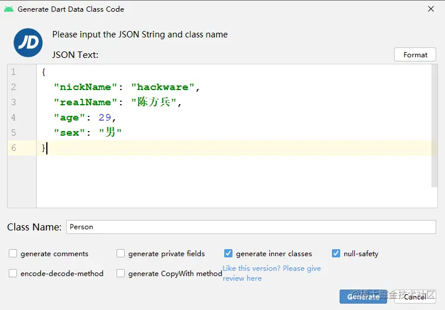The width and height of the screenshot is (445, 310).
Task: Disable the null-safety checkbox
Action: (x=336, y=253)
